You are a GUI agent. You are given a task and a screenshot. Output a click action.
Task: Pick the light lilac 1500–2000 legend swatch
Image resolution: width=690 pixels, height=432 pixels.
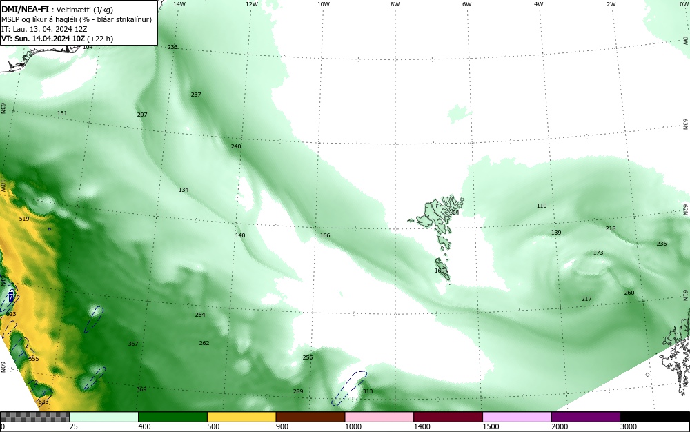tap(517, 417)
